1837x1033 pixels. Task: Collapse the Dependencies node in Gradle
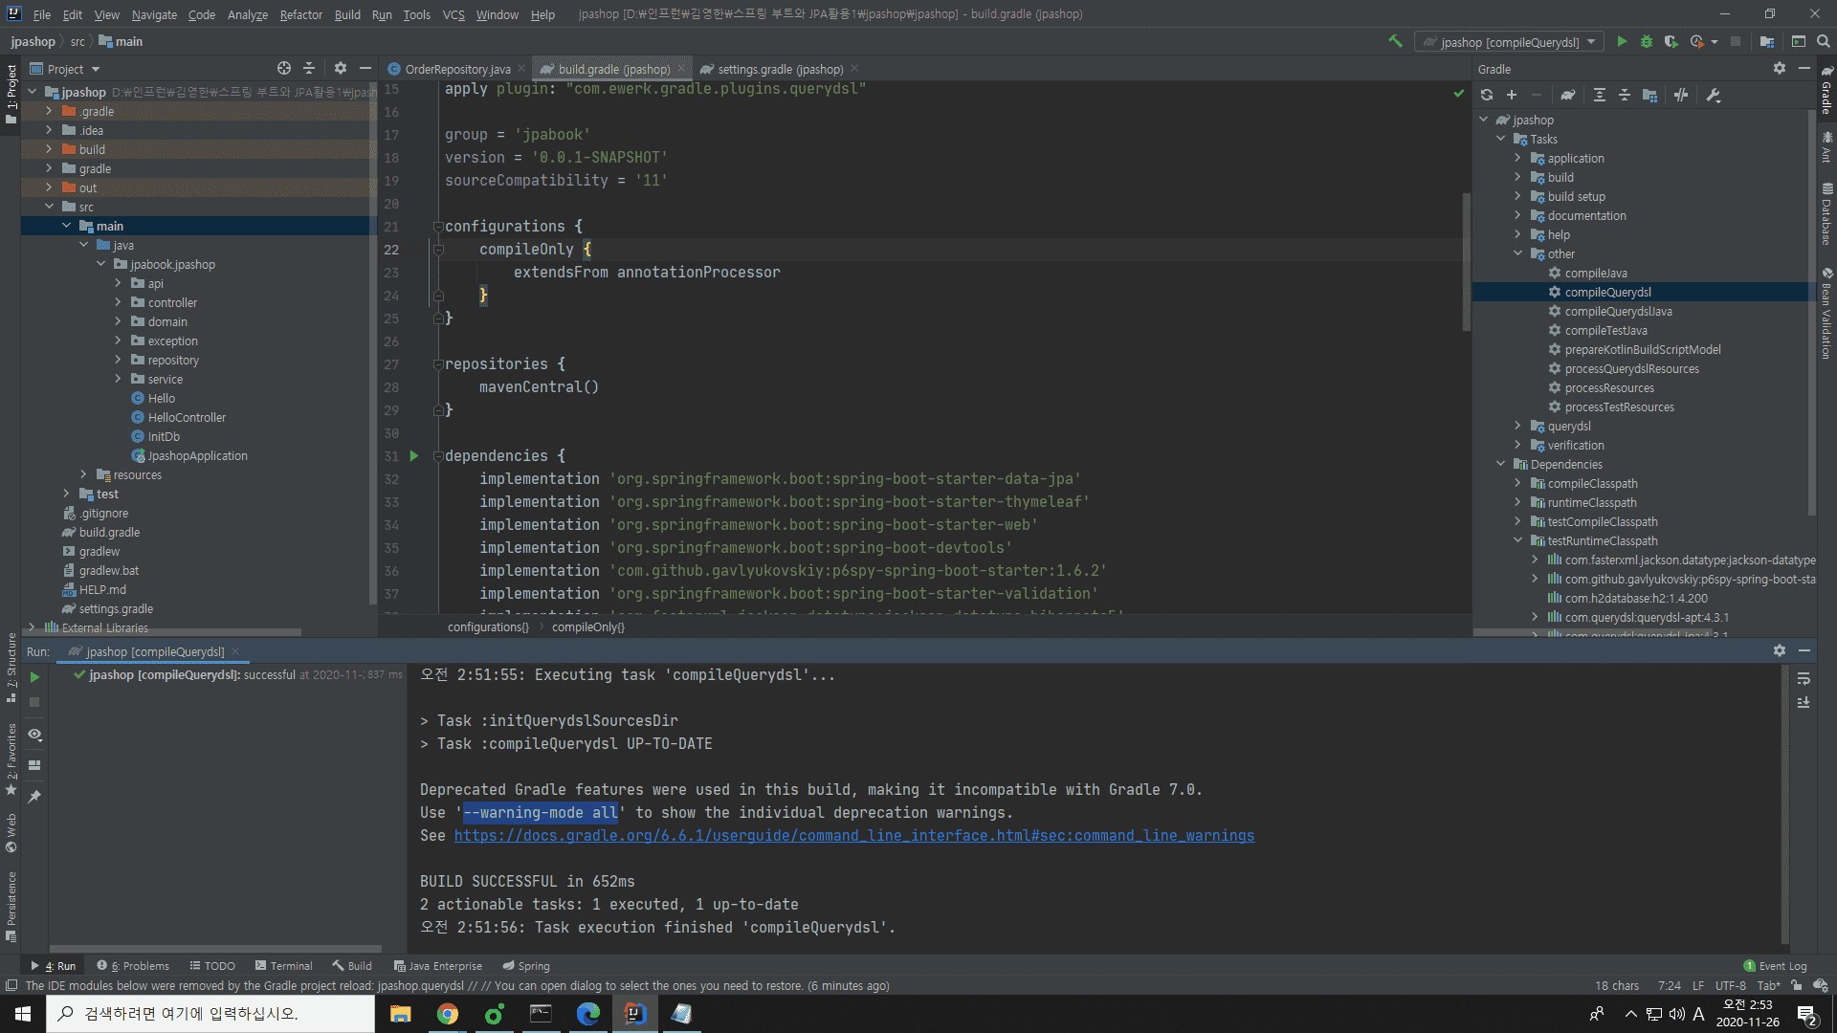(1501, 464)
